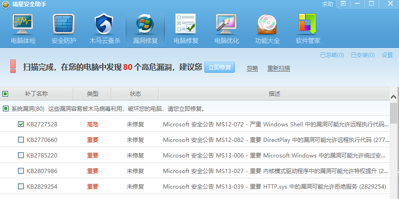Screen dimensions: 399x199
Task: Check the KB2785220 patch checkbox
Action: coord(21,155)
